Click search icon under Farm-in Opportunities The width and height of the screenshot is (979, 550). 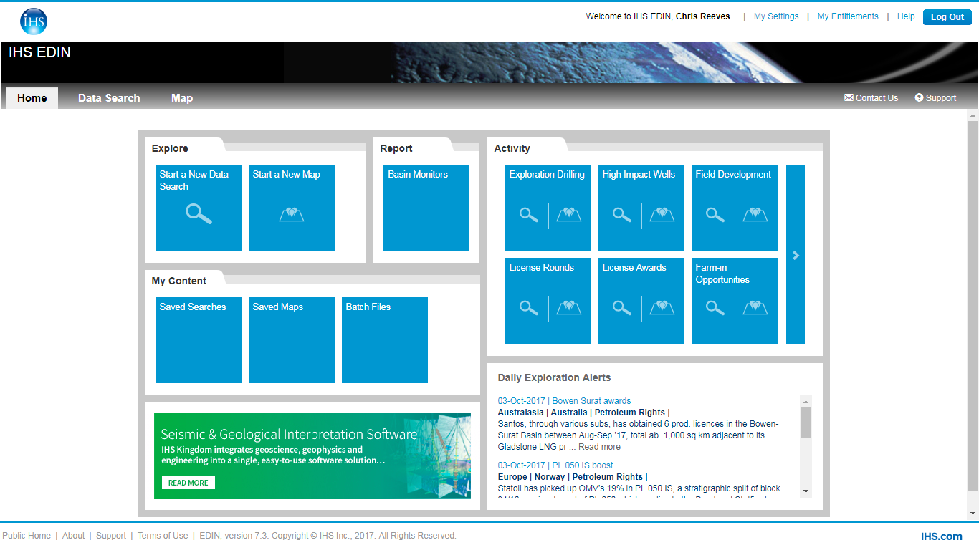(715, 308)
